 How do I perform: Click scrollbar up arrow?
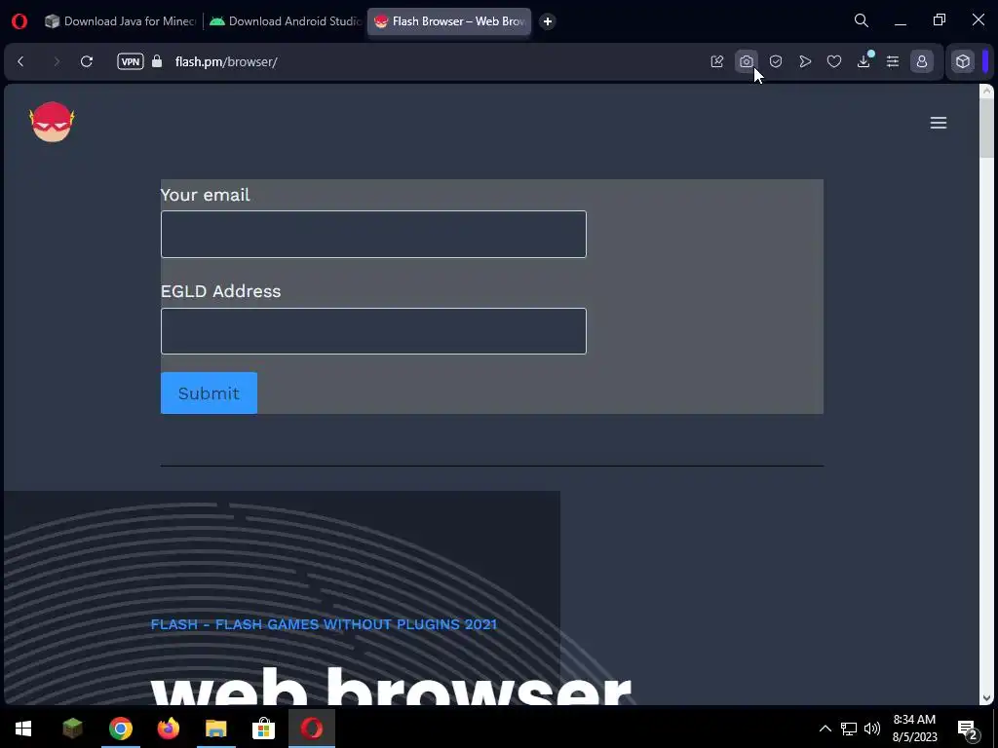click(x=986, y=91)
